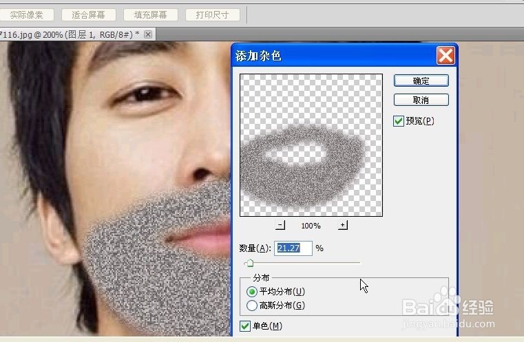Close the 添加杂色 dialog window
Screen dimensions: 524x342
(x=446, y=56)
